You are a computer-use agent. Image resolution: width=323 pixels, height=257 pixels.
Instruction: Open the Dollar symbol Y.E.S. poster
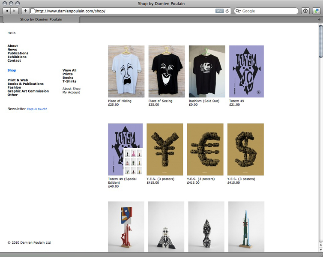pos(245,149)
